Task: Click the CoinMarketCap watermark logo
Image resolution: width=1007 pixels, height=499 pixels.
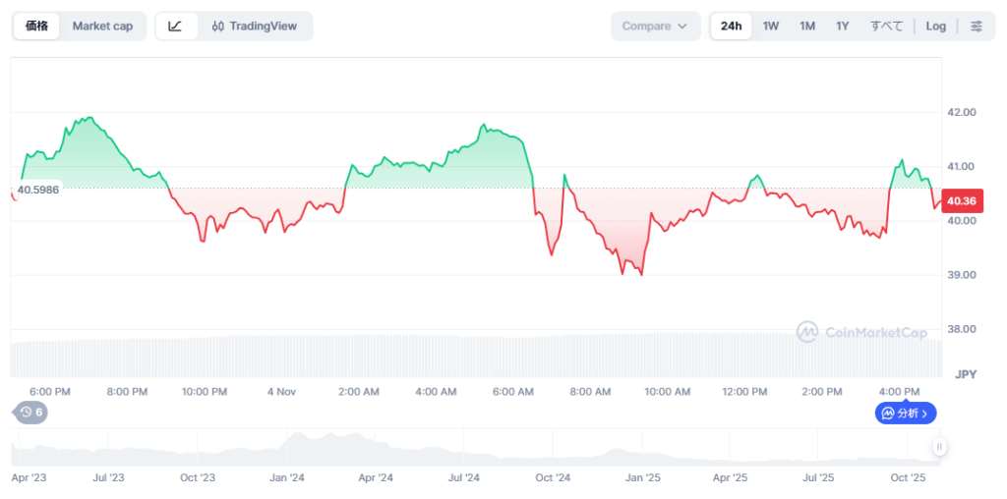Action: coord(862,333)
